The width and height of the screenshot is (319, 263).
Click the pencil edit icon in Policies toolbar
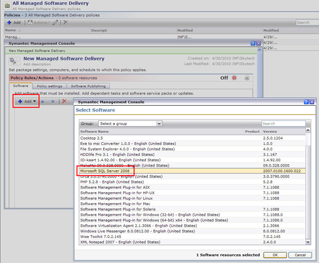click(55, 23)
